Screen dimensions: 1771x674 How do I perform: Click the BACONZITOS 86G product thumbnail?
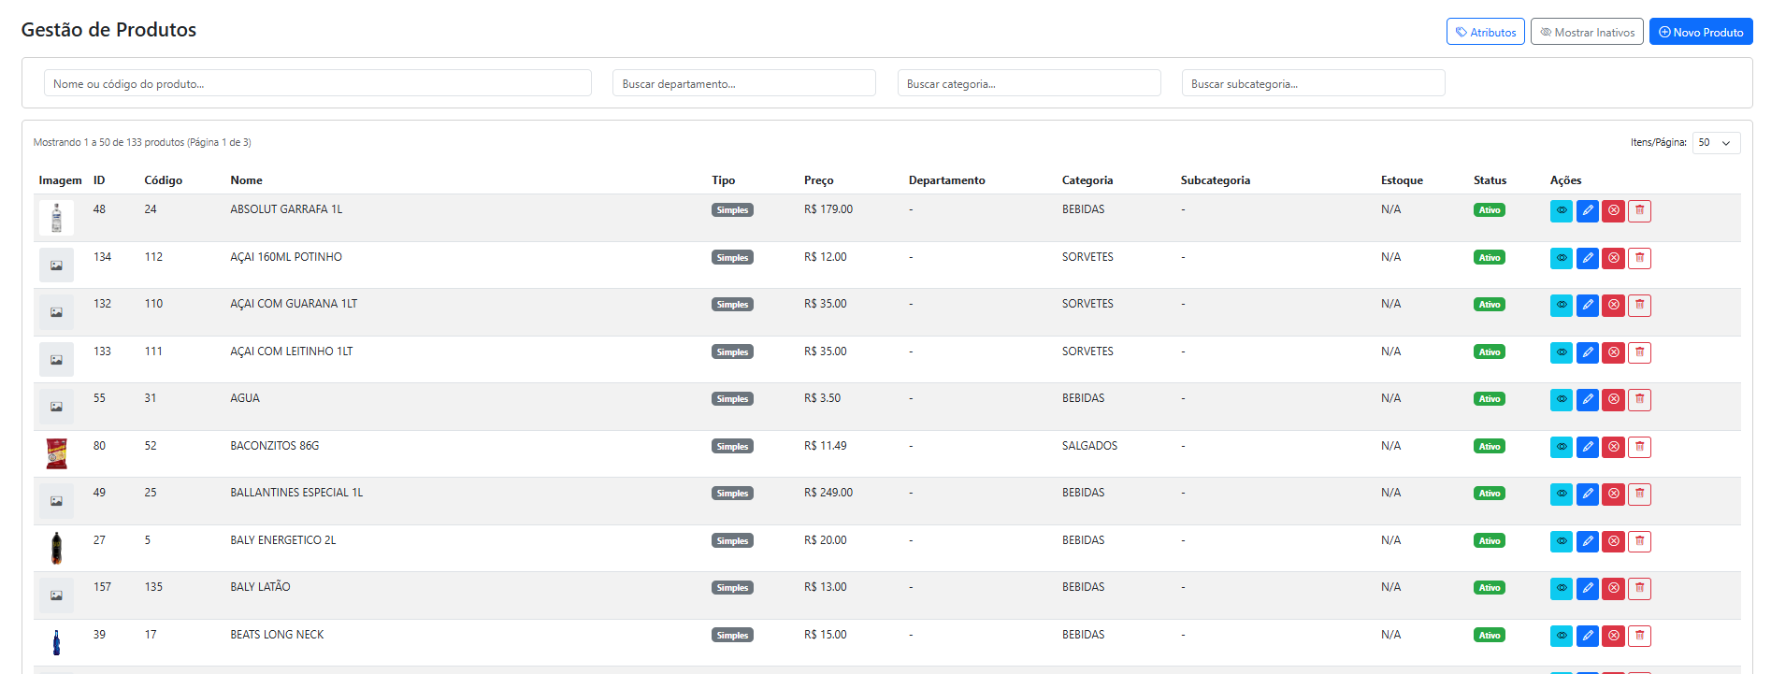coord(56,453)
